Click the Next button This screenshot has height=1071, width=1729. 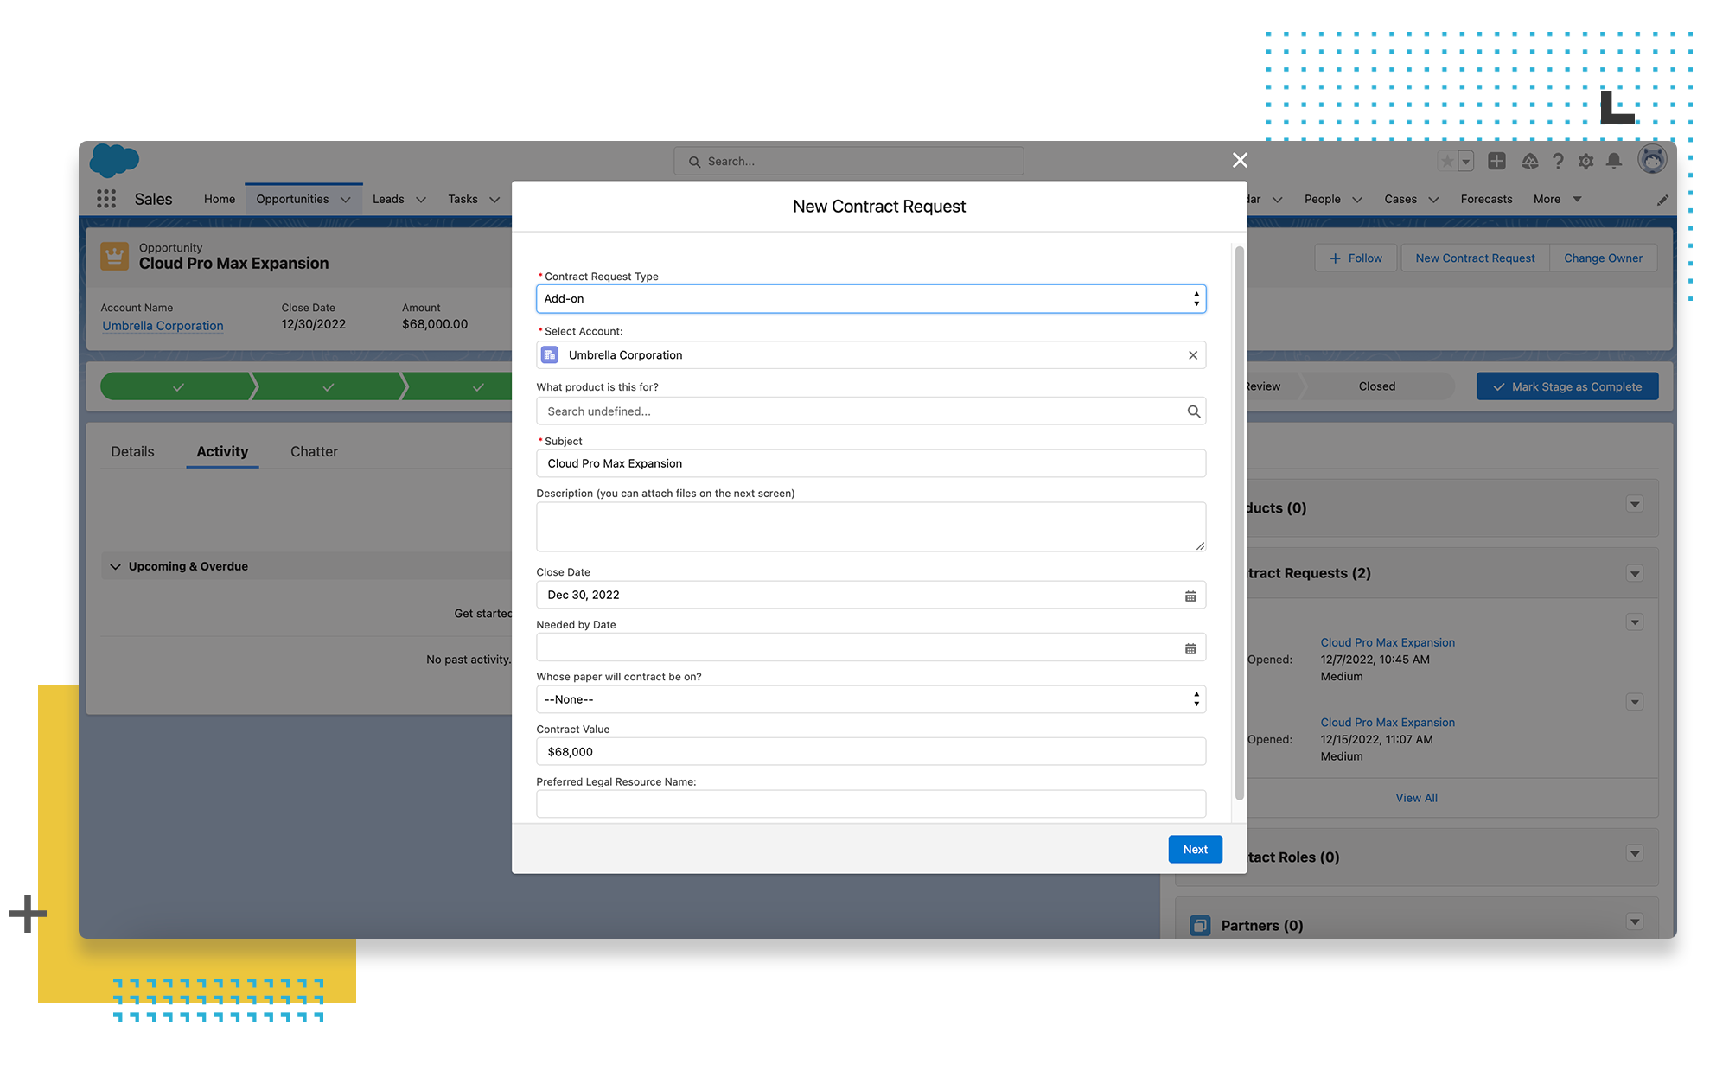1195,850
